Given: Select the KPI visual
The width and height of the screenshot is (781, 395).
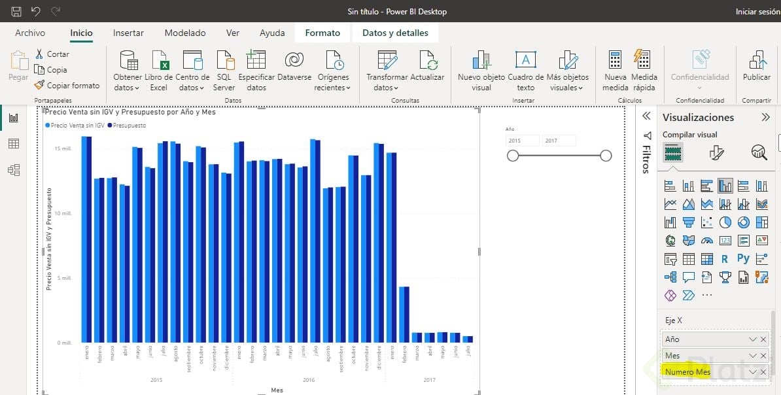Looking at the screenshot, I should 761,241.
